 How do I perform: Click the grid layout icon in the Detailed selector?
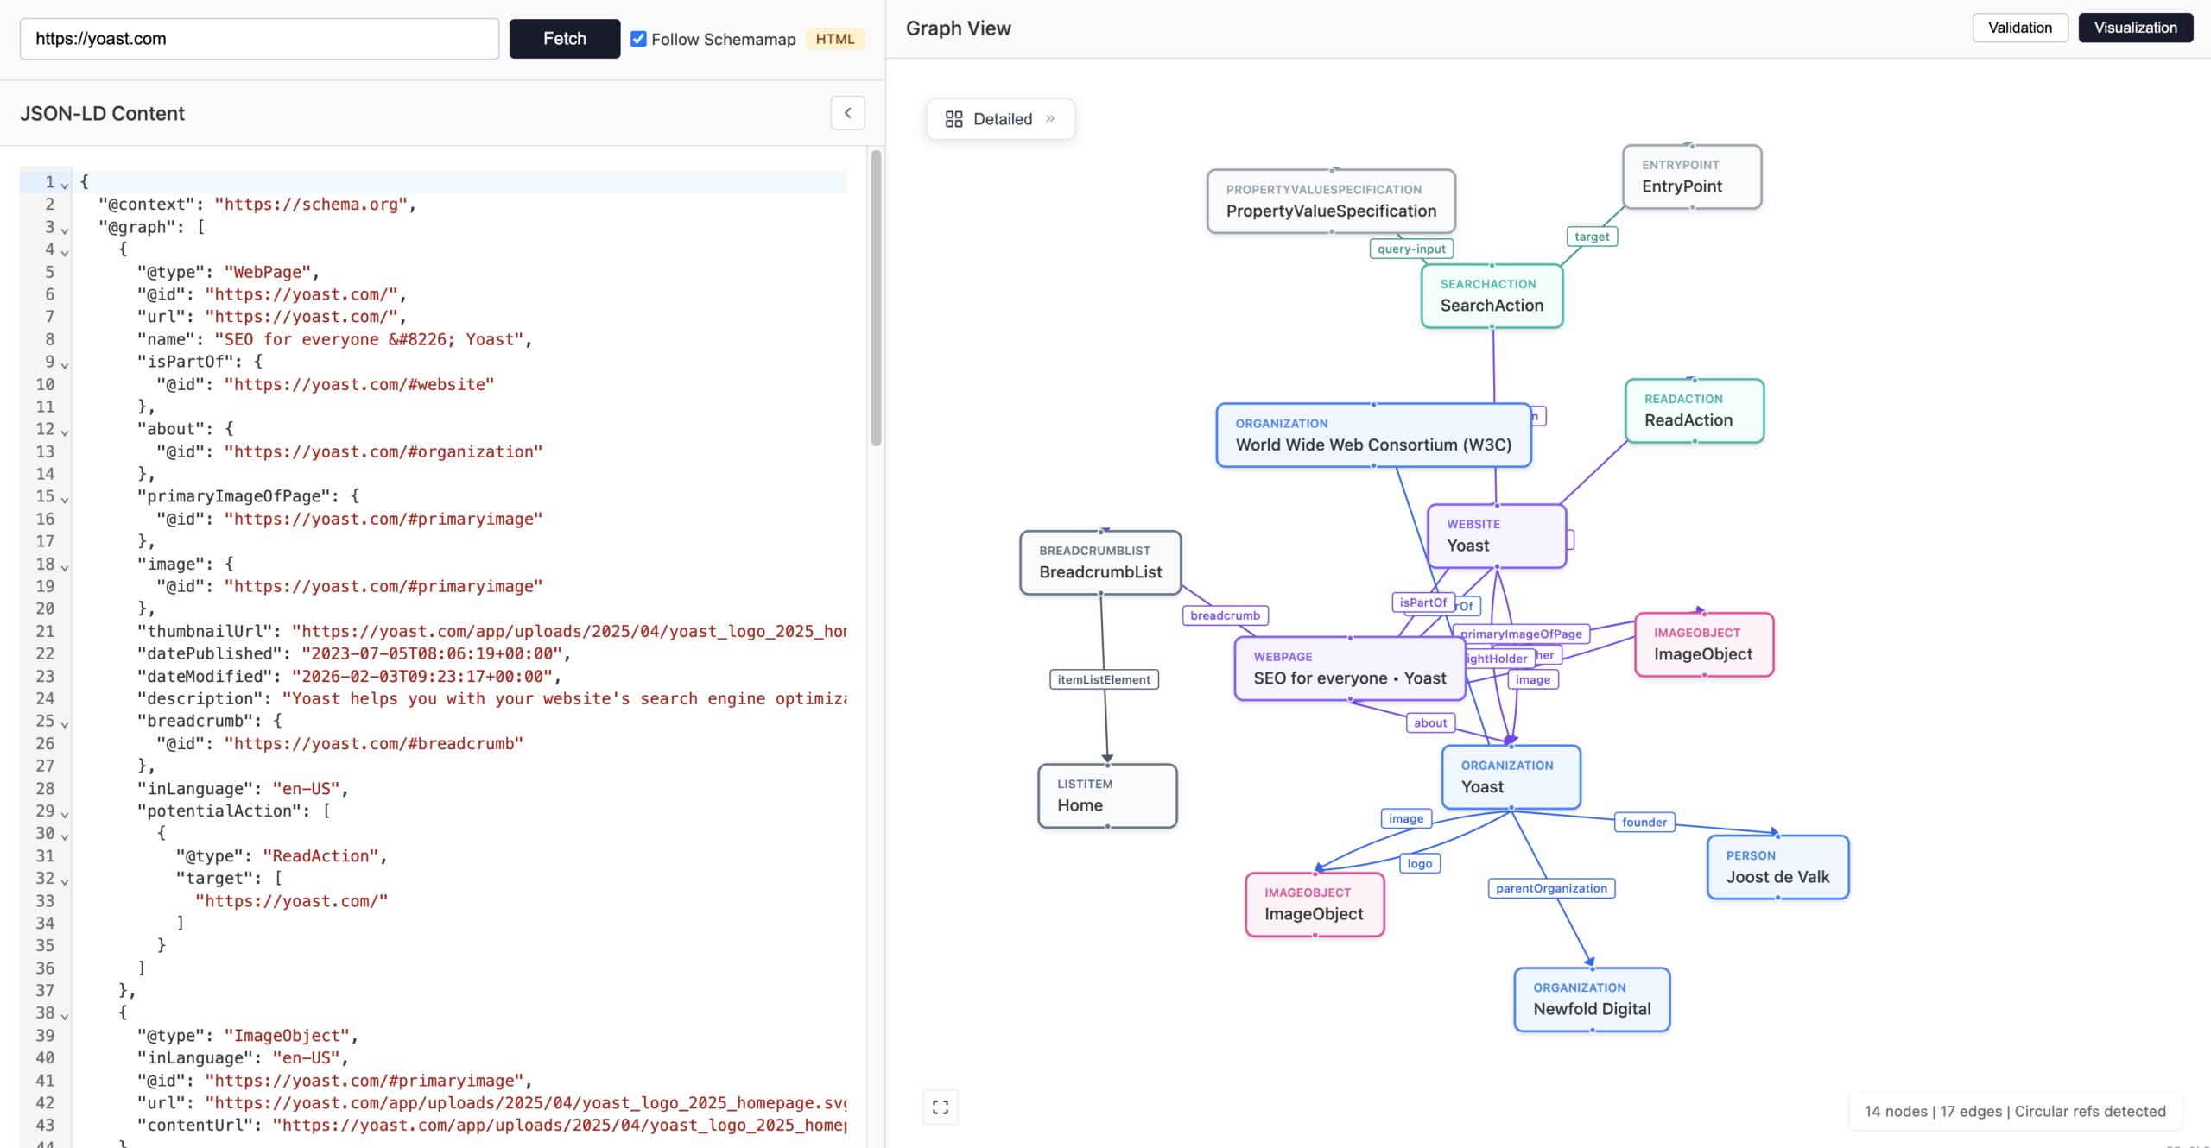tap(953, 118)
